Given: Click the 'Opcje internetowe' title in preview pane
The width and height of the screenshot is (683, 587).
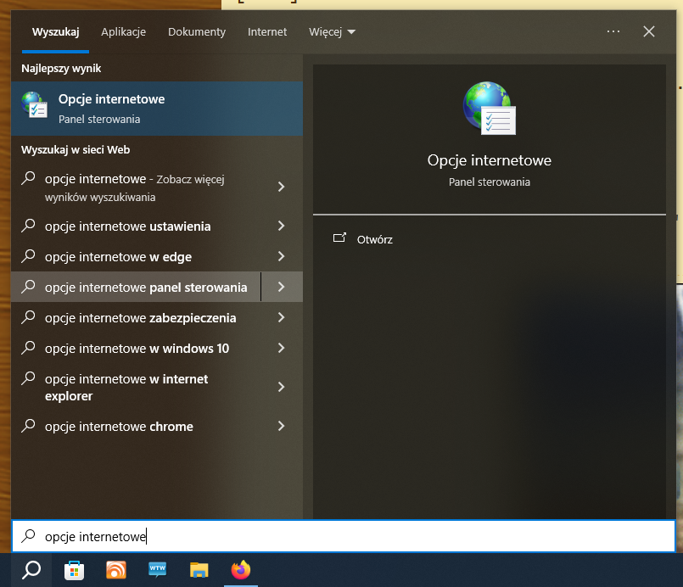Looking at the screenshot, I should (x=490, y=160).
